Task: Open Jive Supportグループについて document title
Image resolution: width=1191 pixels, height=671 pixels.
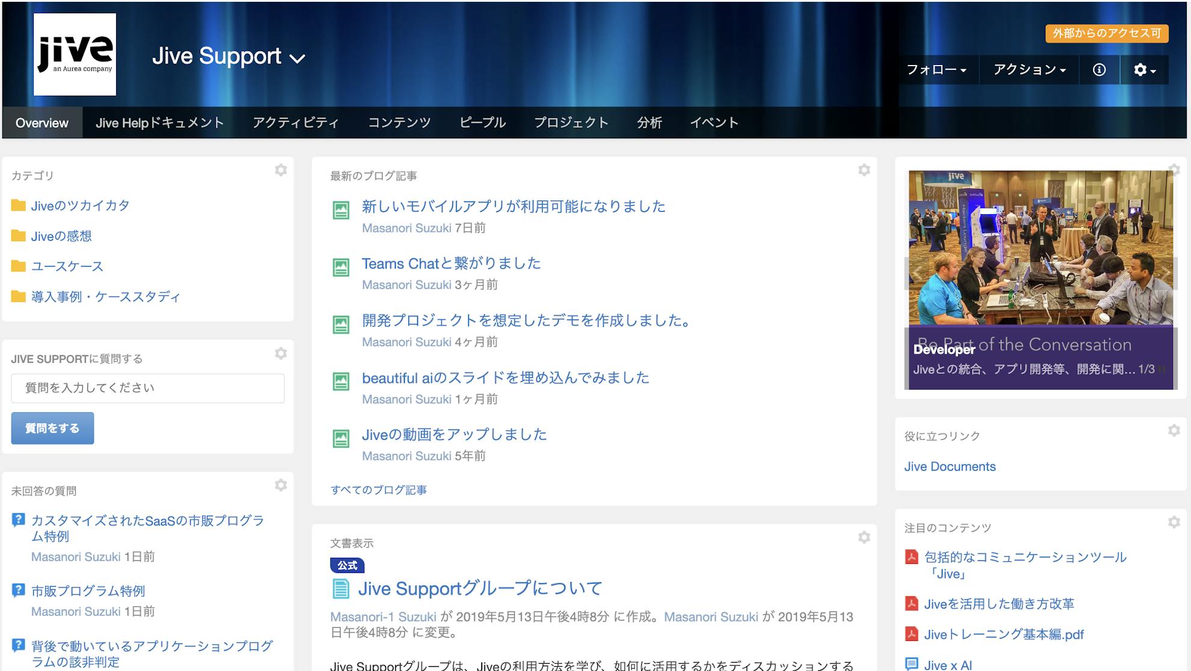Action: click(x=480, y=589)
